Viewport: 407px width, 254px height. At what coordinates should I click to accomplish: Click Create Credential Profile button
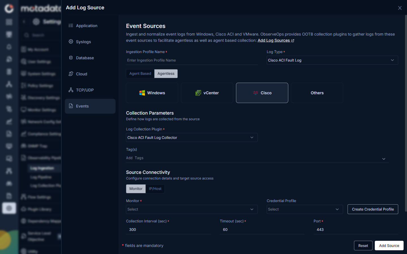(373, 209)
